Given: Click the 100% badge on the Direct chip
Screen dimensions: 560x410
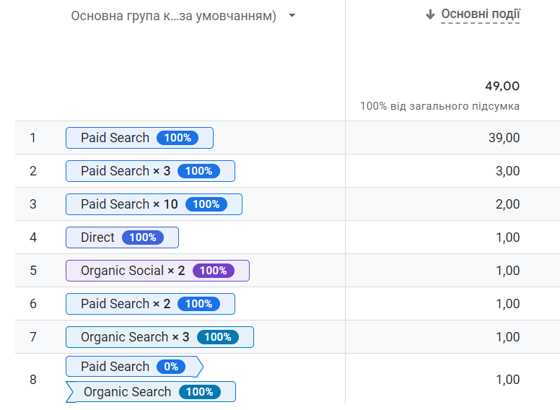Looking at the screenshot, I should pyautogui.click(x=143, y=237).
